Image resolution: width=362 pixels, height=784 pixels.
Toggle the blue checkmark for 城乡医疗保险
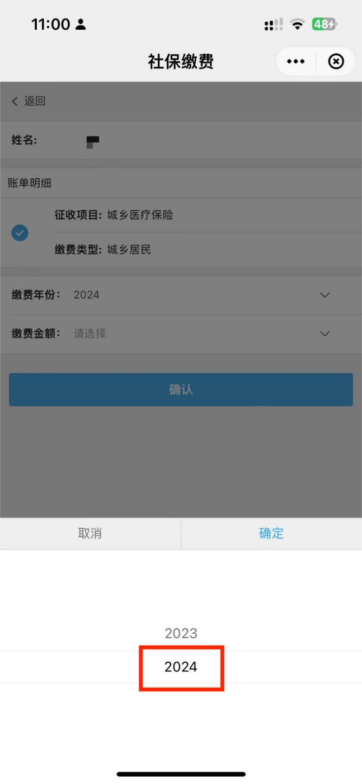[20, 233]
